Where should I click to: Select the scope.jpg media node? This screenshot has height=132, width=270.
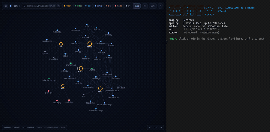point(57,101)
